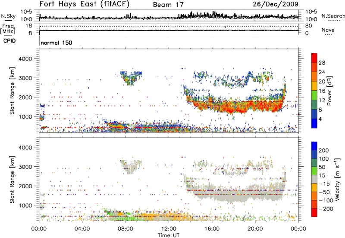Image resolution: width=345 pixels, height=238 pixels.
Task: Click the "Fort Hays East (fitACF)" title
Action: pyautogui.click(x=84, y=4)
